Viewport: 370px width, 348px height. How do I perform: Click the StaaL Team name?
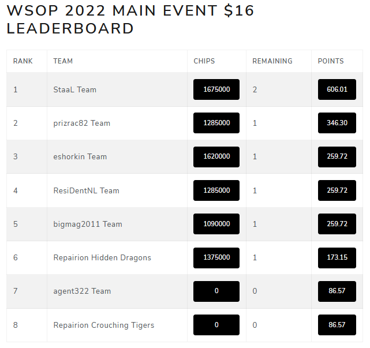coord(75,89)
